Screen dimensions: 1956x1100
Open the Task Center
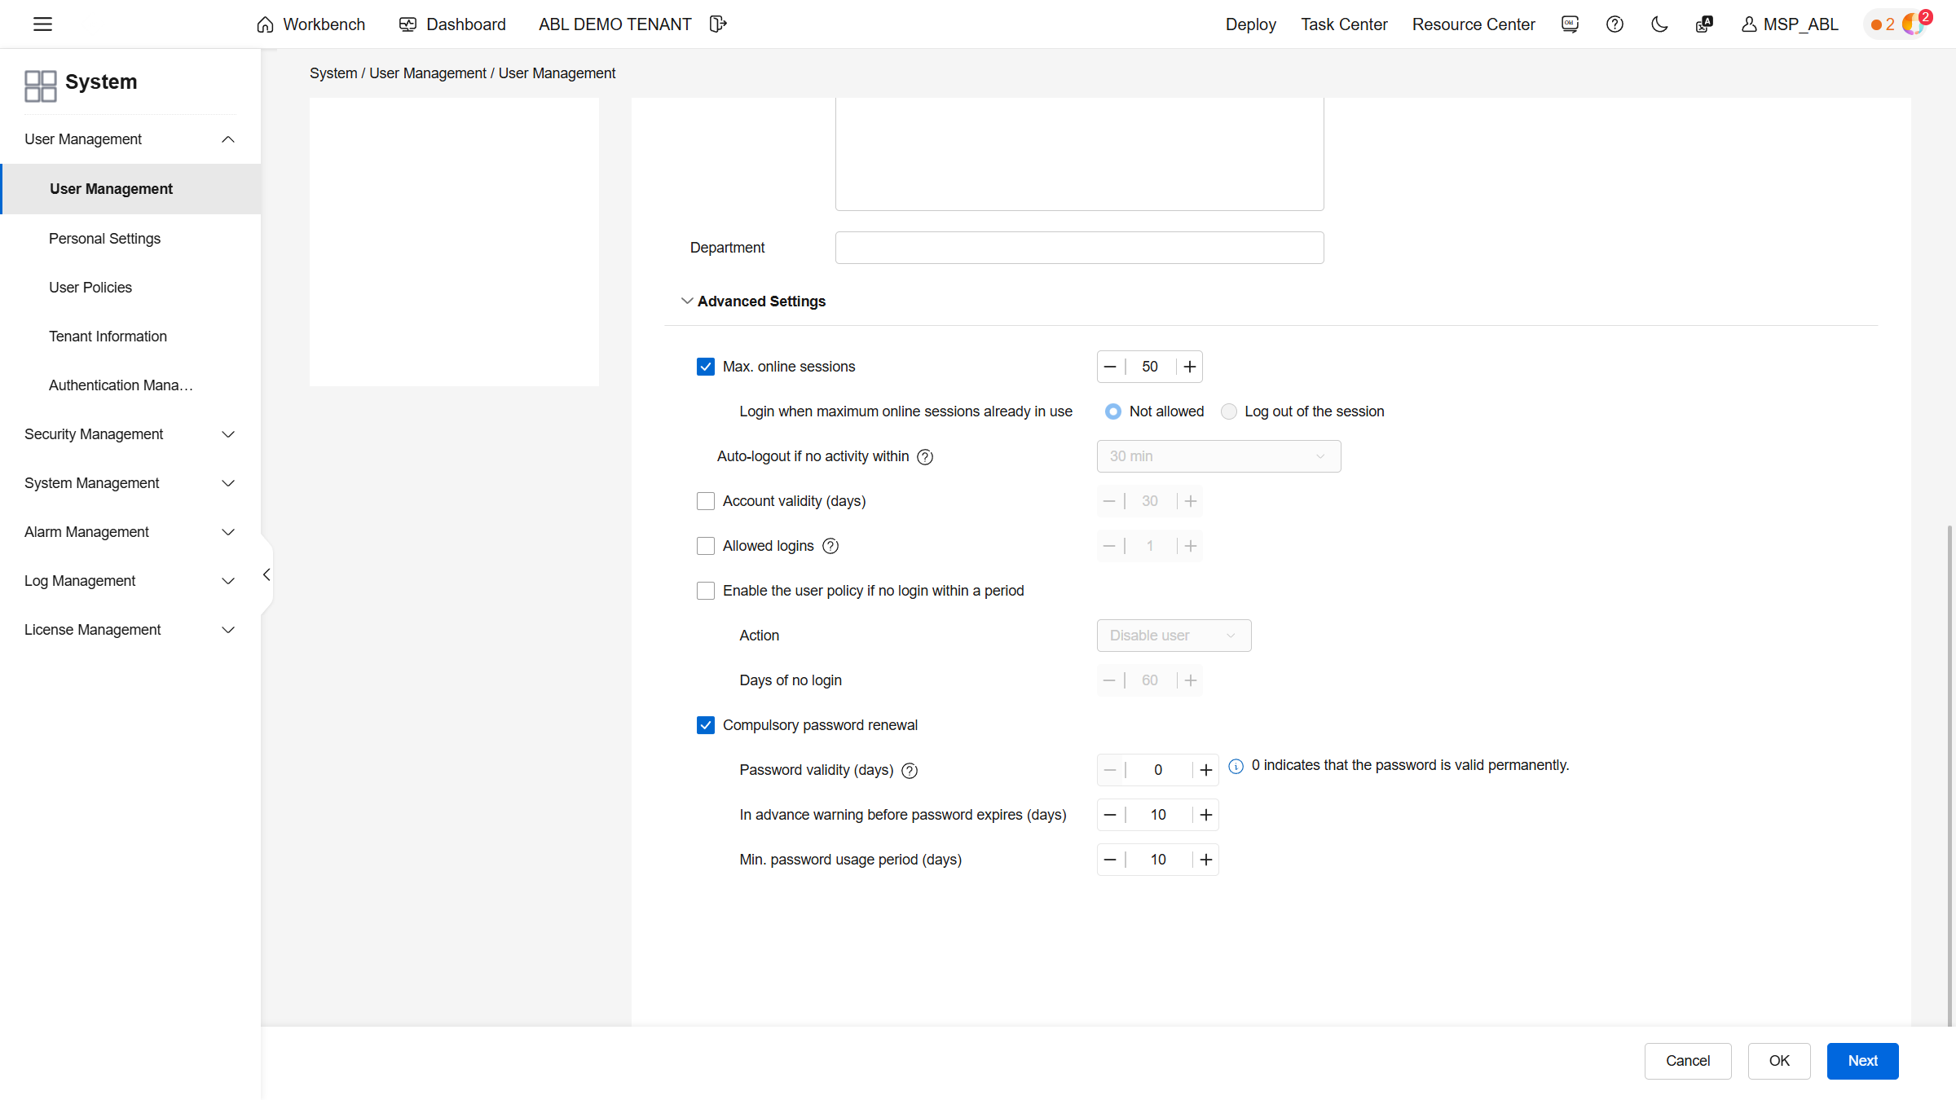[1343, 24]
